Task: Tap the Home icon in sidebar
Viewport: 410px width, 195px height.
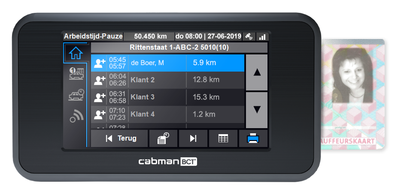Action: click(76, 53)
